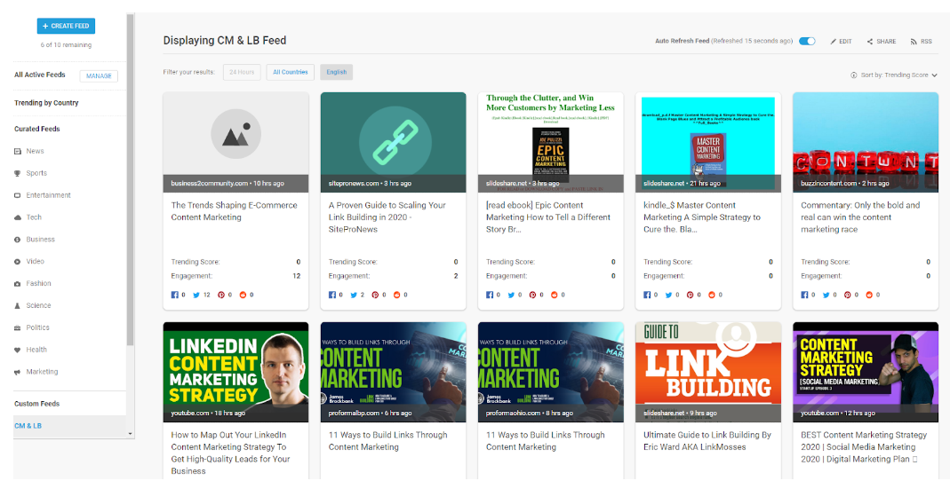This screenshot has width=950, height=481.
Task: Select the Marketing megaphone icon in sidebar
Action: tap(18, 372)
